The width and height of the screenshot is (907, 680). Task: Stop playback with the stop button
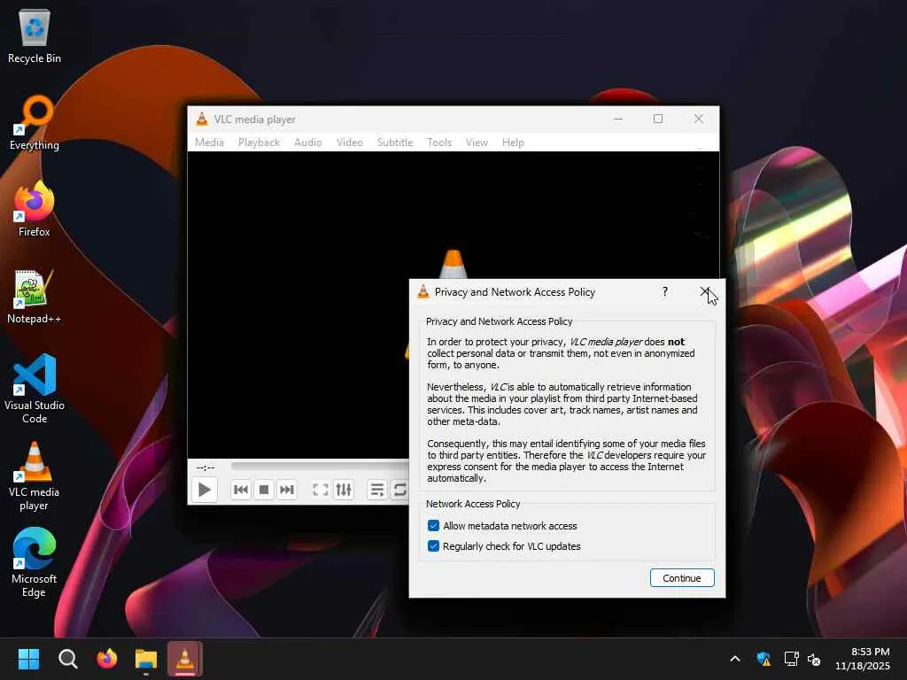click(264, 490)
